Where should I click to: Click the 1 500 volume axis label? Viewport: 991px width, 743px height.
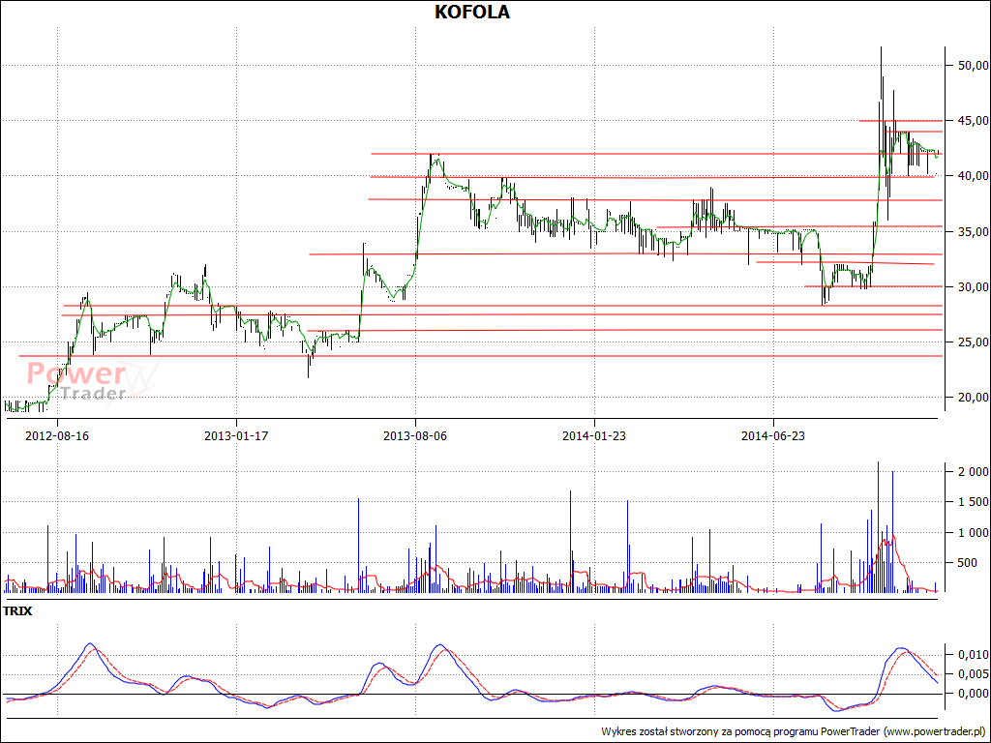[974, 502]
